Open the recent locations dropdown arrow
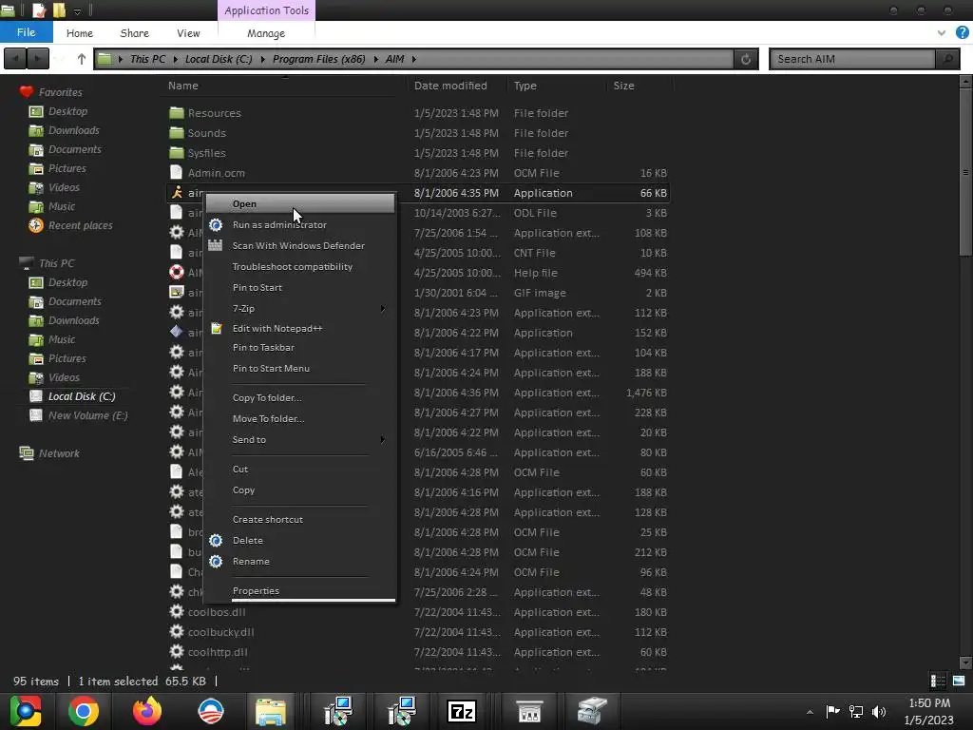The image size is (973, 730). tap(60, 59)
